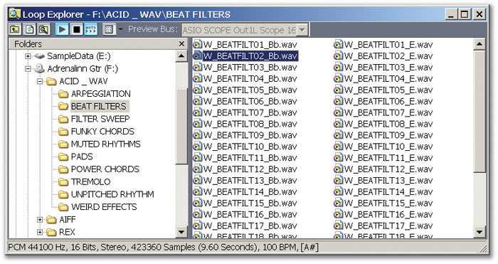
Task: Collapse the ACID _ WAV folder
Action: [40, 81]
